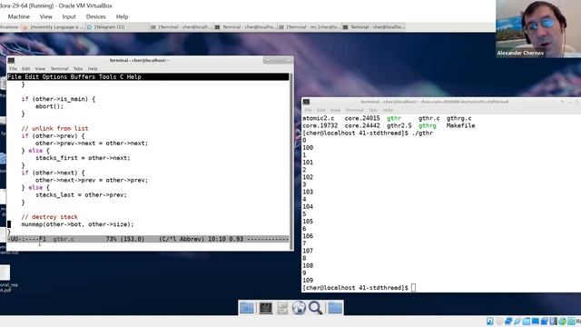Click 'if (other->is_main) {' line
This screenshot has height=327, width=581.
coord(58,99)
